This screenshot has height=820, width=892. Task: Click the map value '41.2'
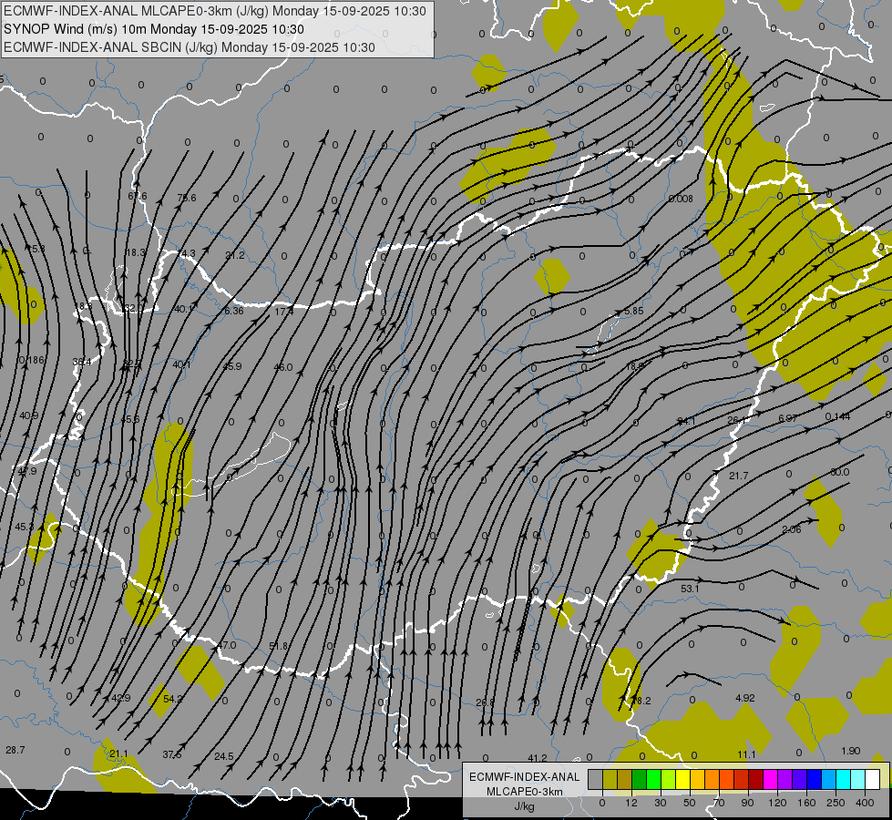click(x=537, y=758)
